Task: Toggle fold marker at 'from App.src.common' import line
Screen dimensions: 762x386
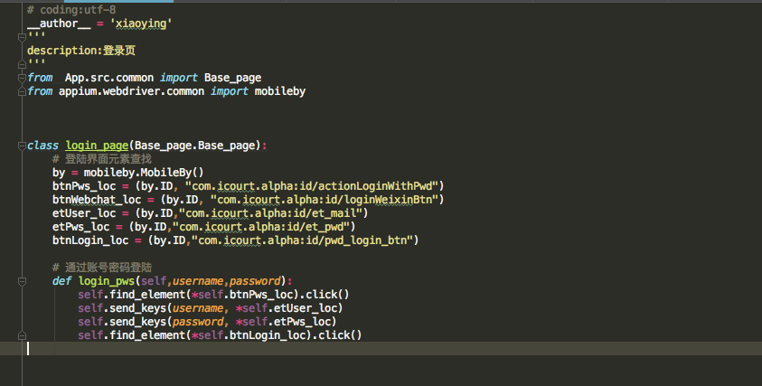Action: tap(22, 78)
